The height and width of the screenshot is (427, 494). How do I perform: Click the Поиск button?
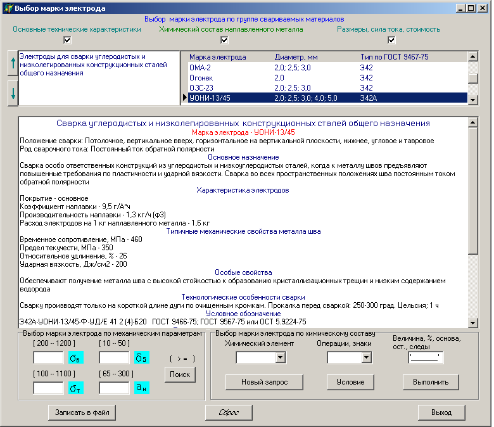coord(180,374)
